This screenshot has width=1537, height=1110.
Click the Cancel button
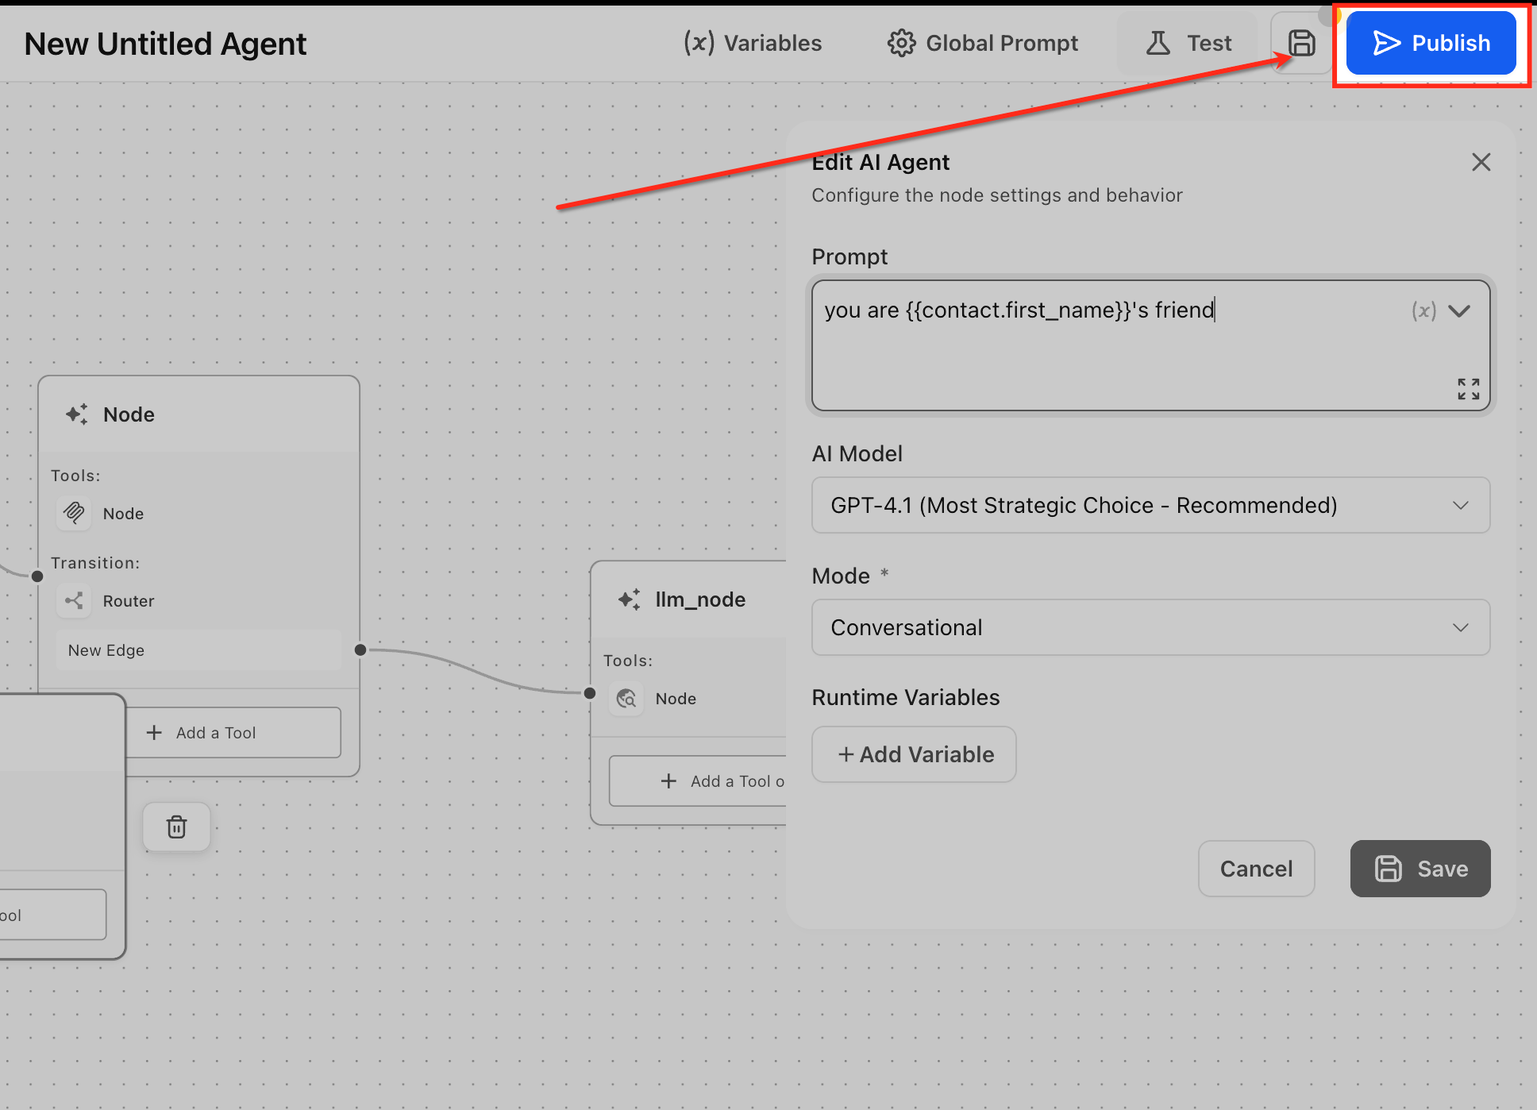click(1256, 869)
